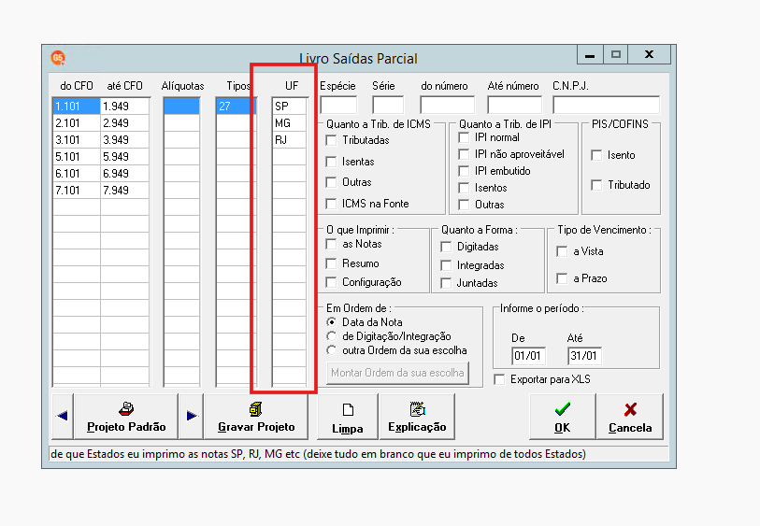Select the first Alíquotas cell
The image size is (760, 526).
[181, 107]
